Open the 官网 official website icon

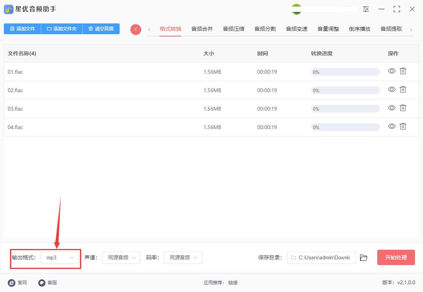coord(12,283)
